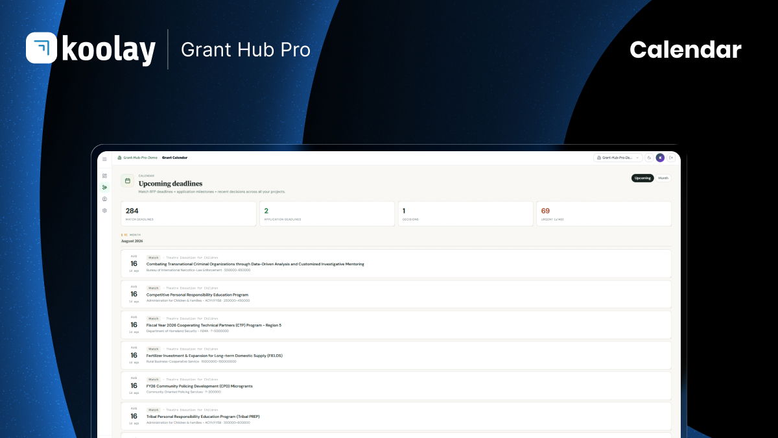Screen dimensions: 778x438
Task: Click Community Oriented Policing Services text
Action: [174, 392]
